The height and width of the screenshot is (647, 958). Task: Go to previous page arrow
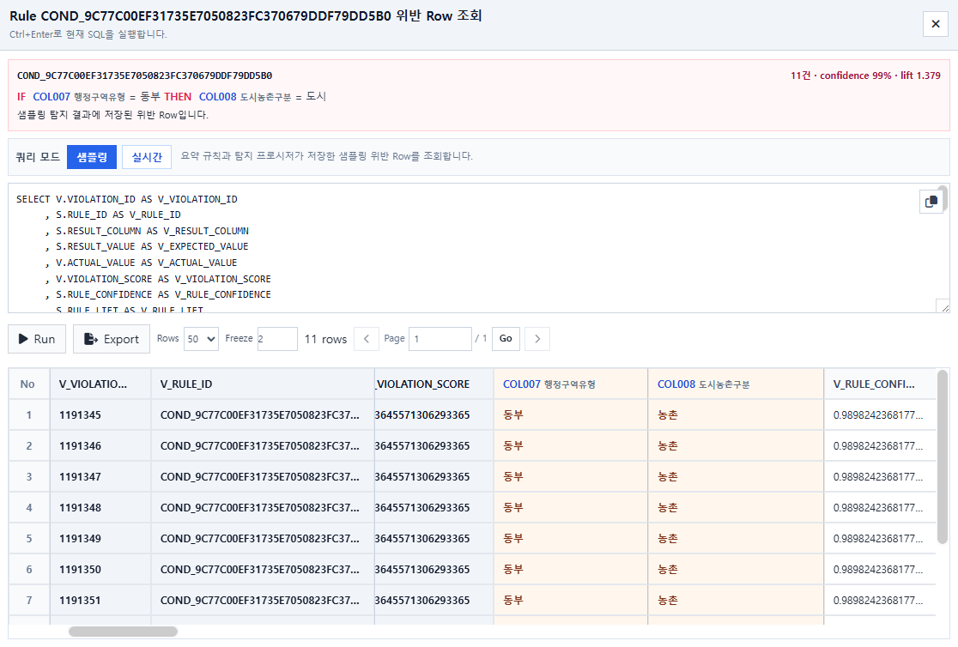[x=366, y=338]
